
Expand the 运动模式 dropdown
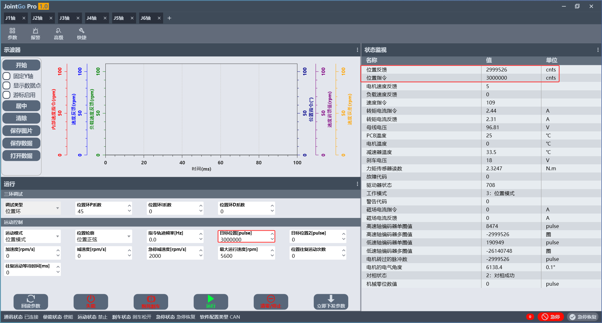57,236
